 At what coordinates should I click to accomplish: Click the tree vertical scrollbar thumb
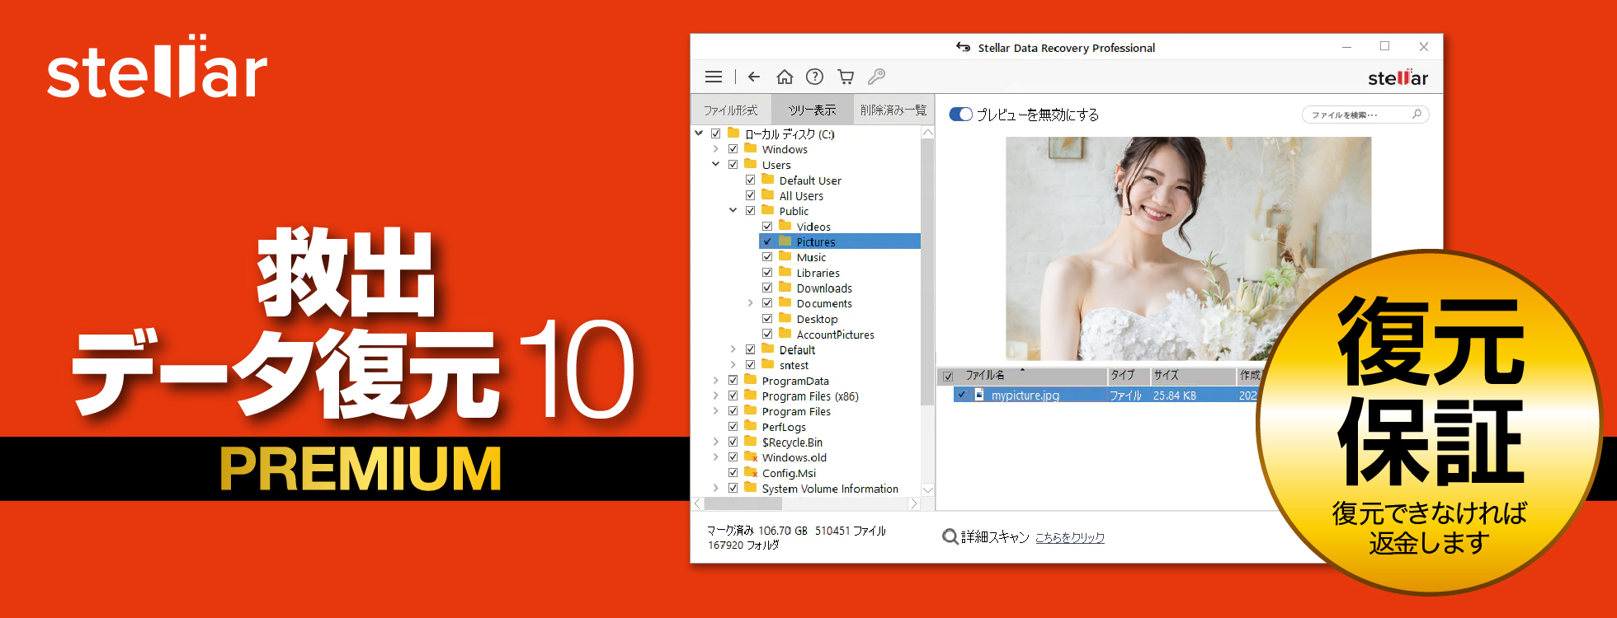click(927, 272)
